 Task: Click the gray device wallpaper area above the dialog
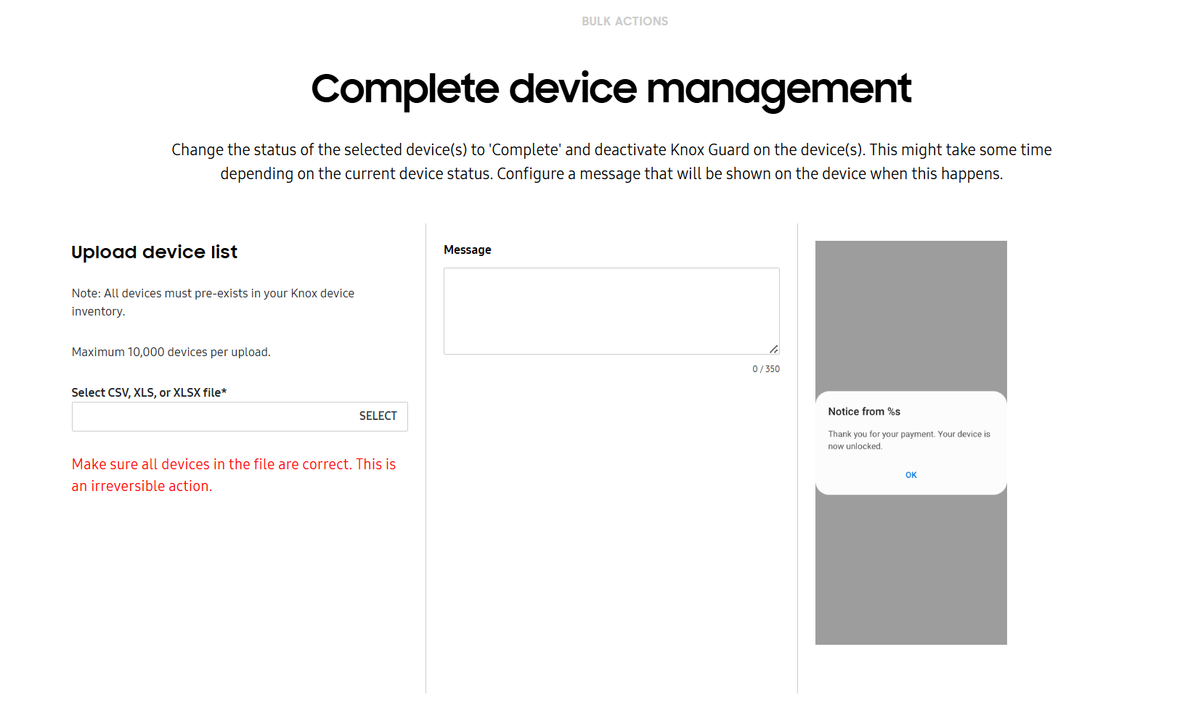point(911,312)
